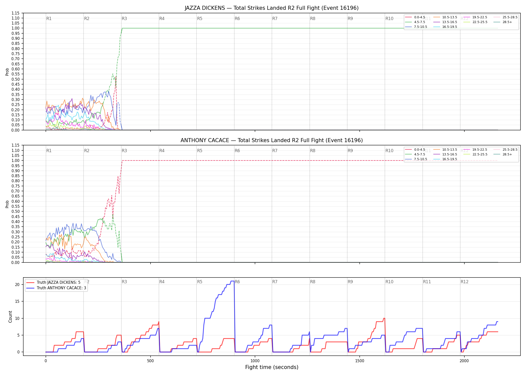Viewport: 526px width, 376px height.
Task: Select the 16.5-19.5 legend entry in Jazza Dickens chart
Action: click(x=445, y=27)
